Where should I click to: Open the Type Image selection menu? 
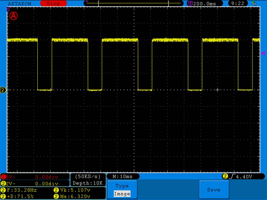[122, 190]
